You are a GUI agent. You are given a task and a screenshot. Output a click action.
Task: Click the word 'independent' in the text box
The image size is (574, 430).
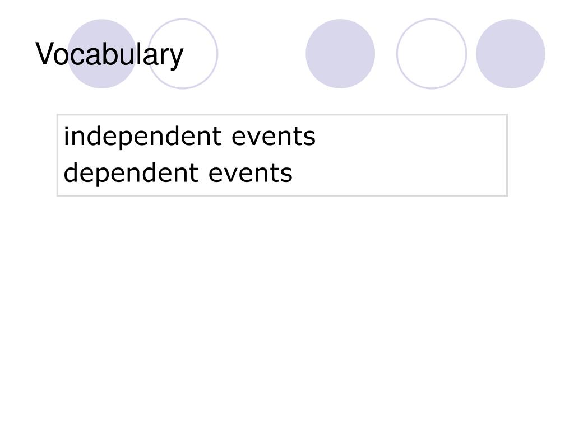pyautogui.click(x=143, y=137)
